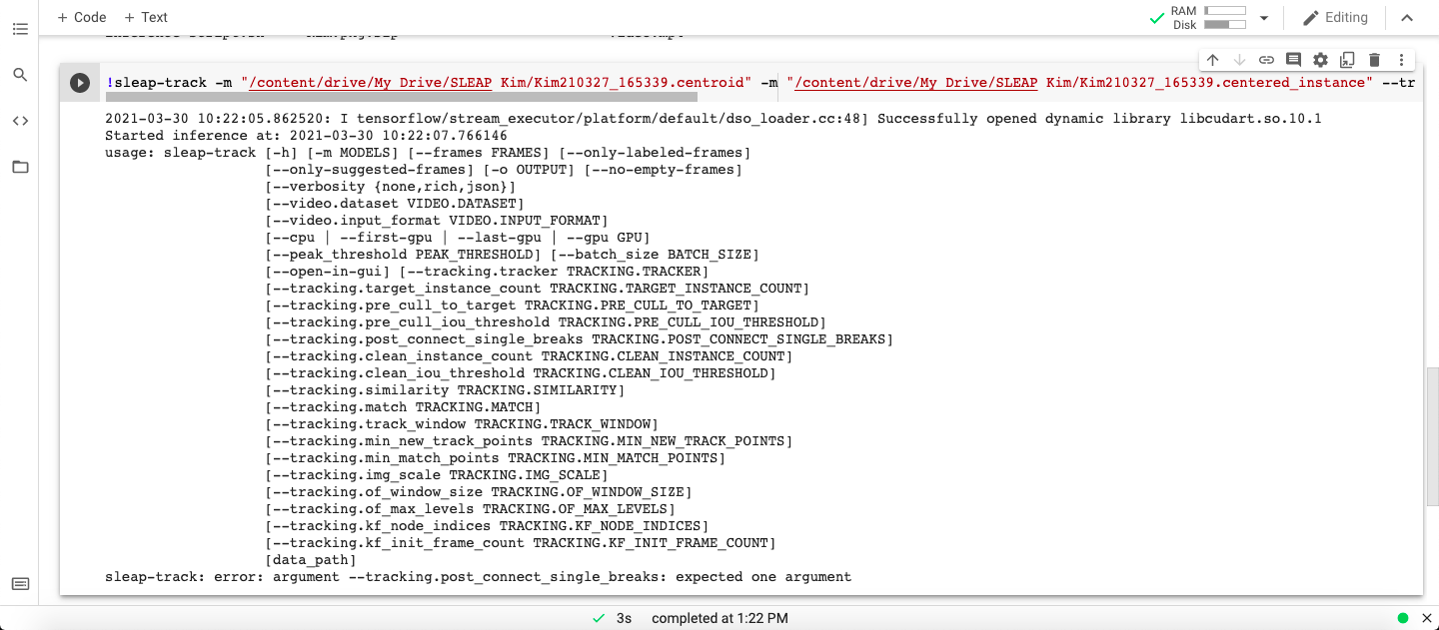Run the sleap-track cell
Screen dimensions: 1439x630
click(80, 82)
